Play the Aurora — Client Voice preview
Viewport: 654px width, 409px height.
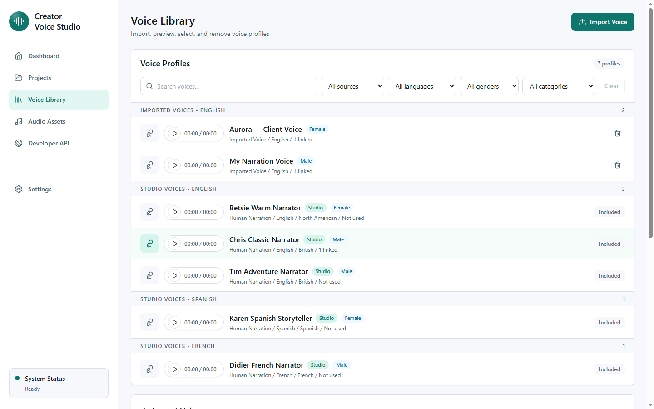click(175, 133)
